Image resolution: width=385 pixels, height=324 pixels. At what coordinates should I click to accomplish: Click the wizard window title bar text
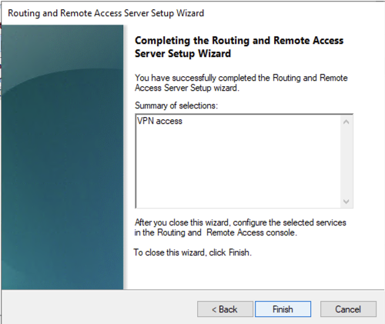click(x=105, y=13)
